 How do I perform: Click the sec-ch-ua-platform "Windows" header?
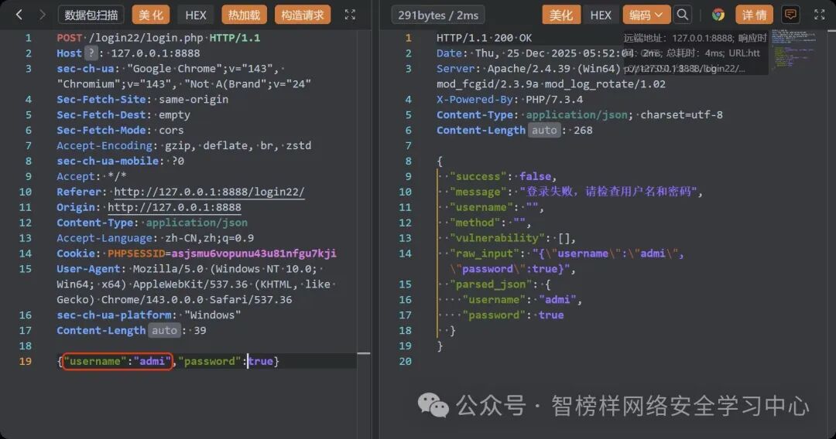click(x=149, y=315)
